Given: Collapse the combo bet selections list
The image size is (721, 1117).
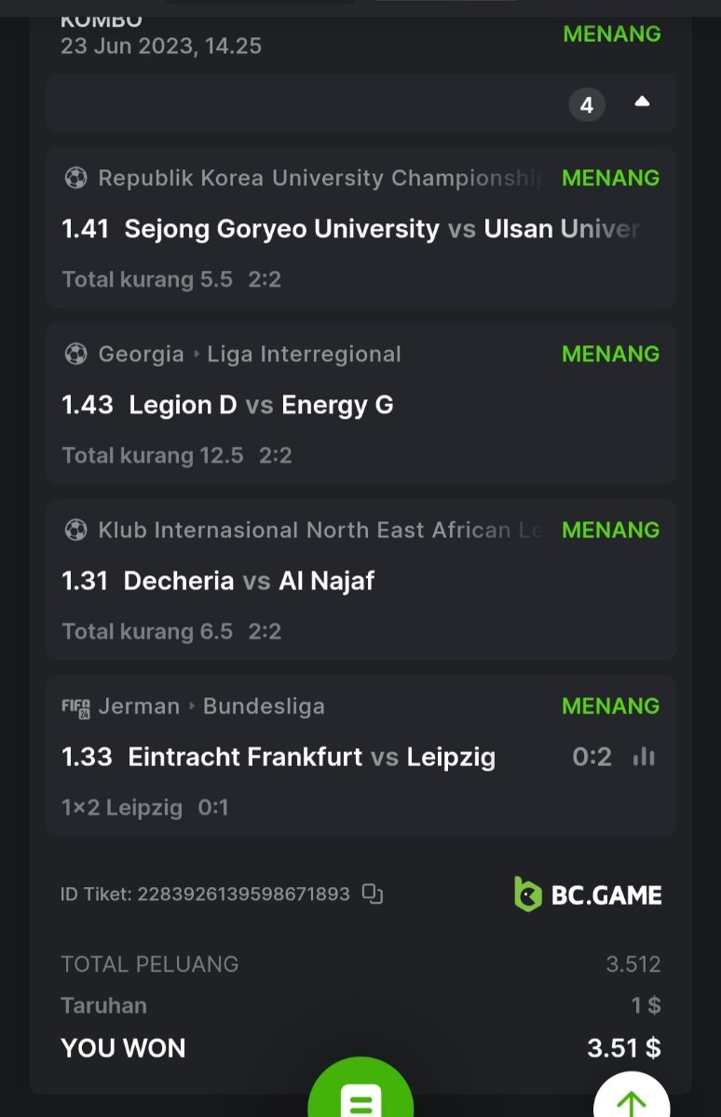Looking at the screenshot, I should (642, 102).
